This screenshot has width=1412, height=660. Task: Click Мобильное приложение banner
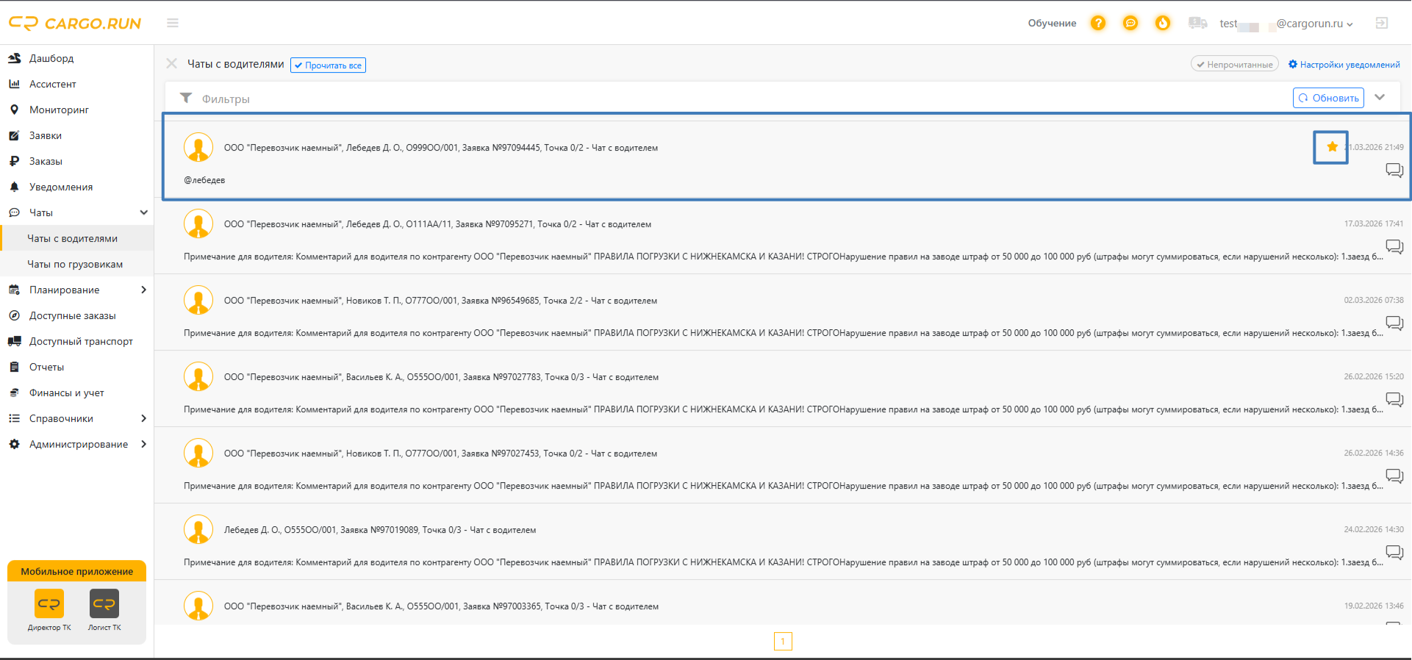(x=77, y=571)
